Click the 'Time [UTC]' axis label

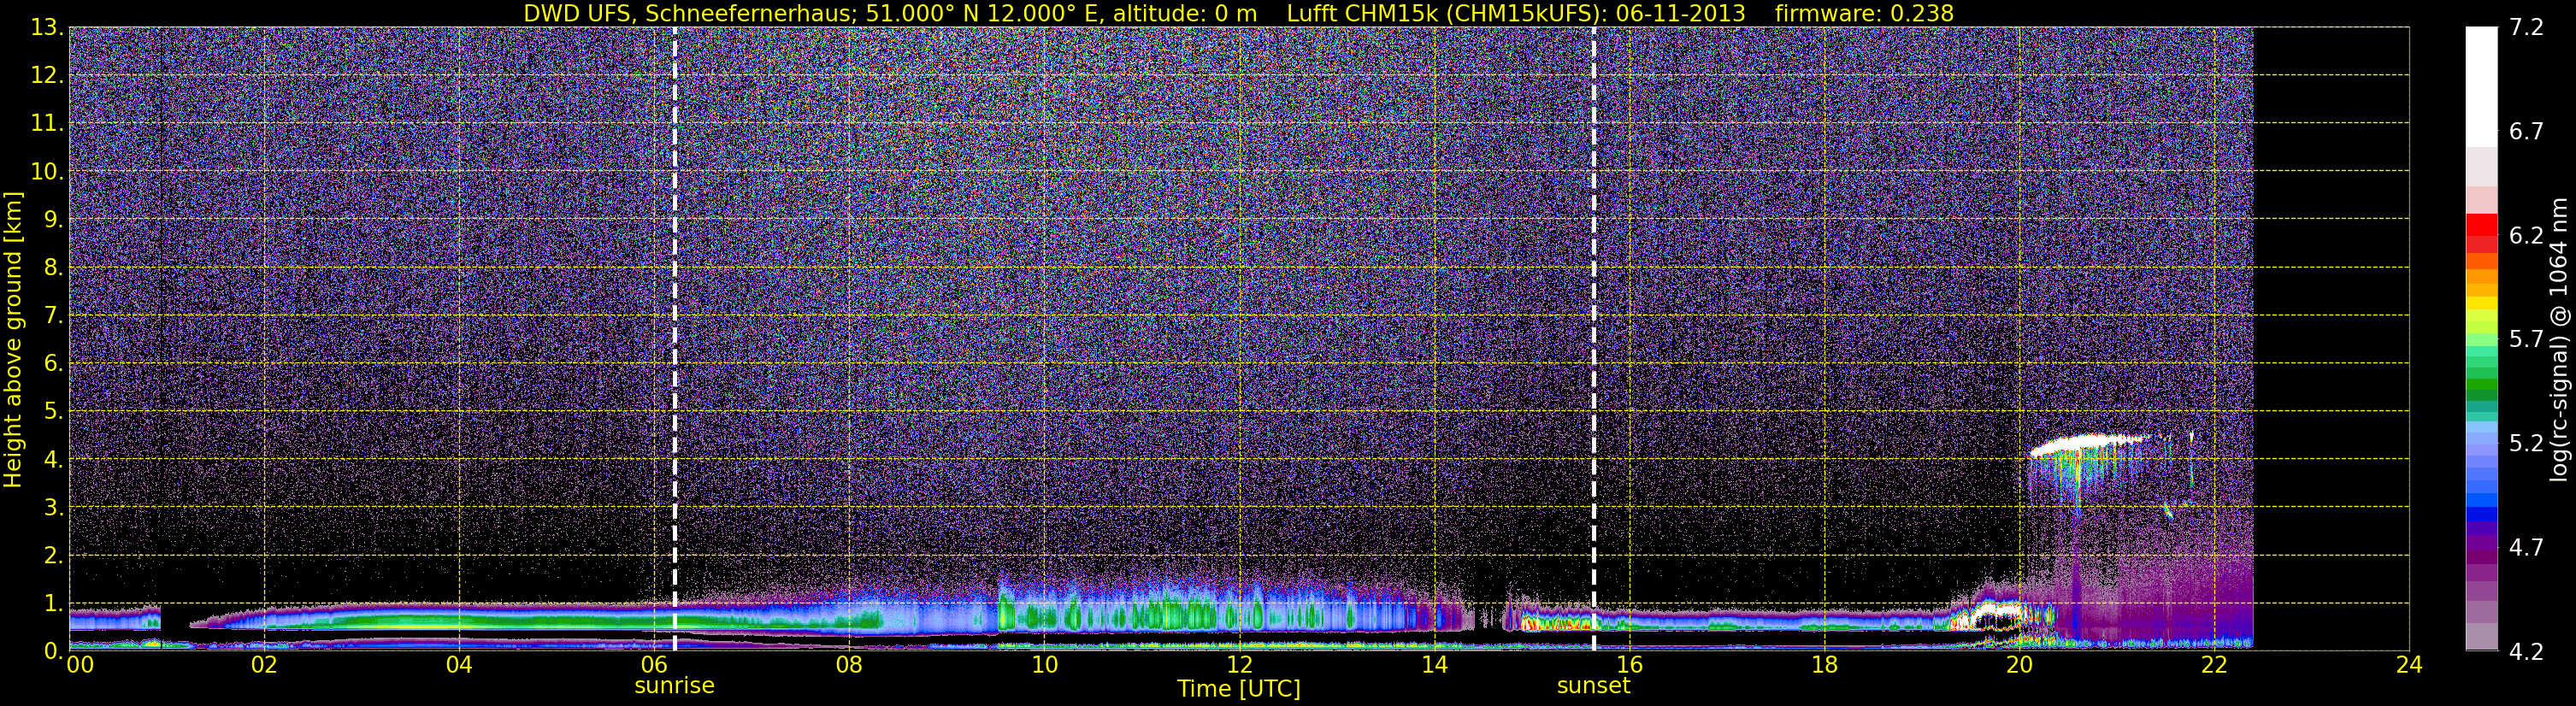point(1238,689)
